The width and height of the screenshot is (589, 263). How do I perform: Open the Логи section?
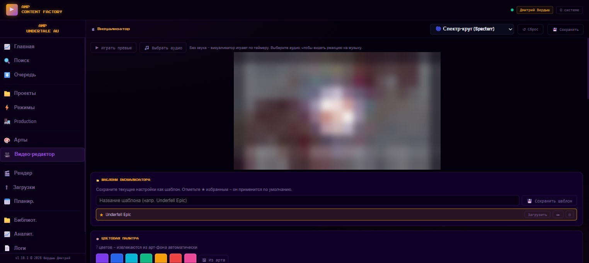pyautogui.click(x=43, y=248)
